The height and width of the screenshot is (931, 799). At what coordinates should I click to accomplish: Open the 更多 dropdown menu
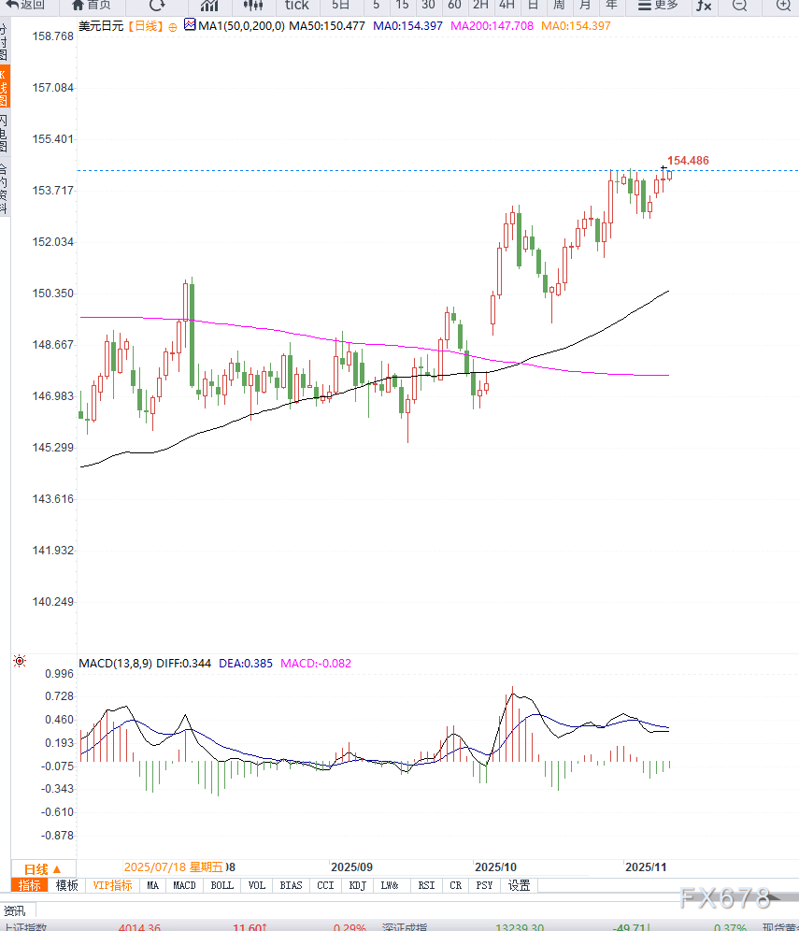point(657,6)
